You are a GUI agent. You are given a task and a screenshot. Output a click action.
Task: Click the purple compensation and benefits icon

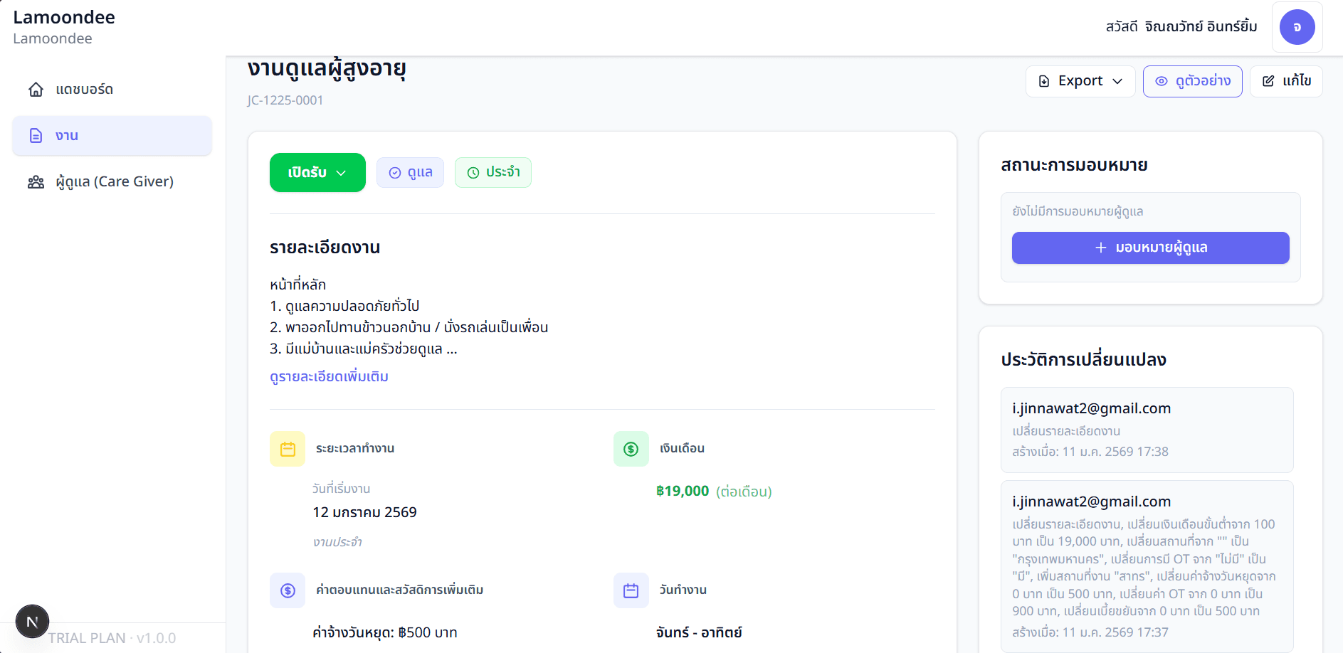tap(288, 590)
